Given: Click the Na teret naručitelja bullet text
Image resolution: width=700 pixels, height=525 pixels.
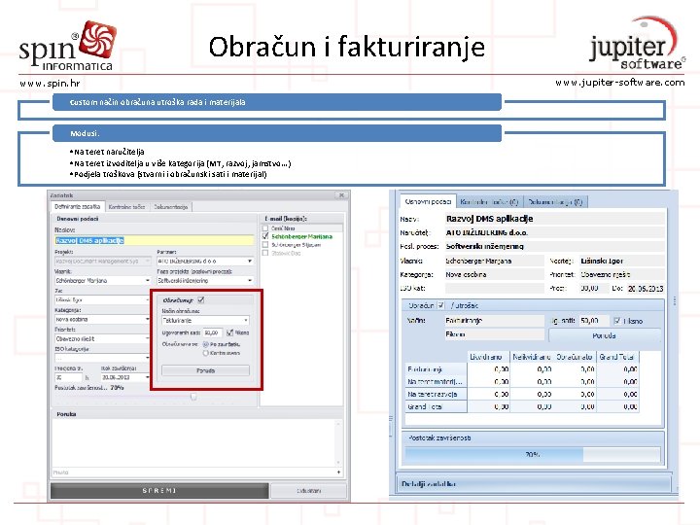Looking at the screenshot, I should (109, 152).
